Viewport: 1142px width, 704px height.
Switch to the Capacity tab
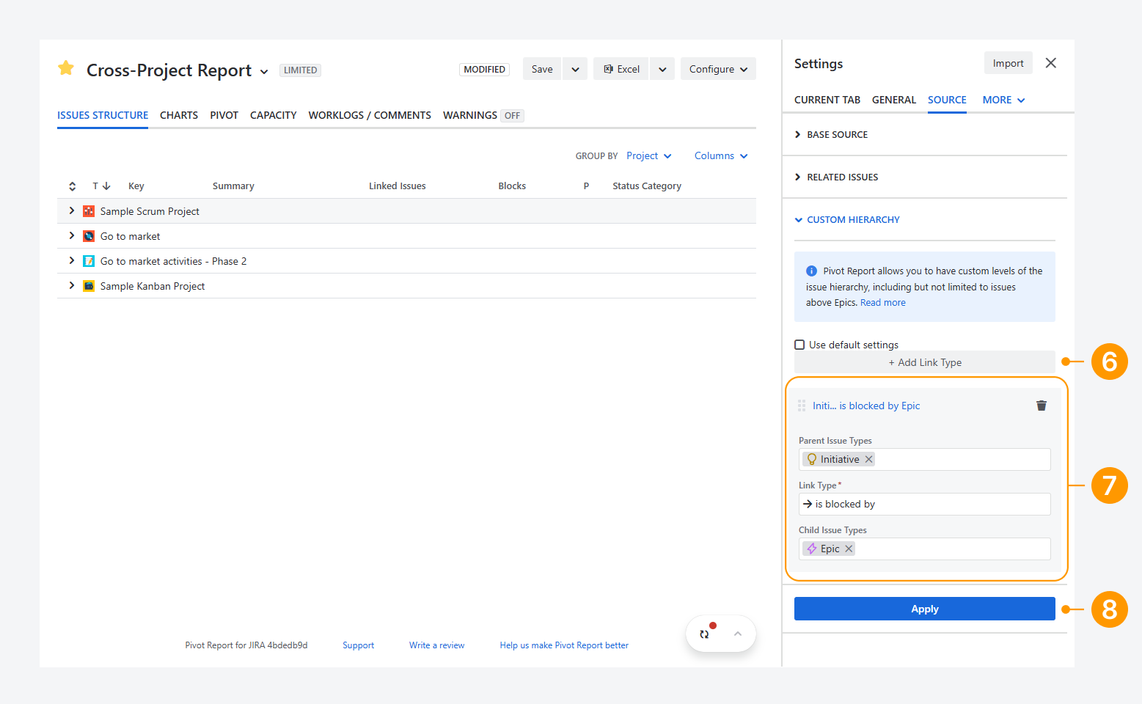(274, 115)
